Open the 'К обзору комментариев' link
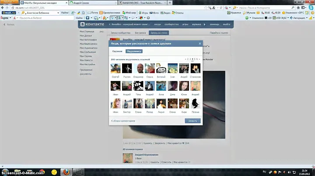This screenshot has width=315, height=176. 123,120
